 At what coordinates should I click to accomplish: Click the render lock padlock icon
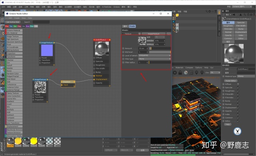(180, 73)
